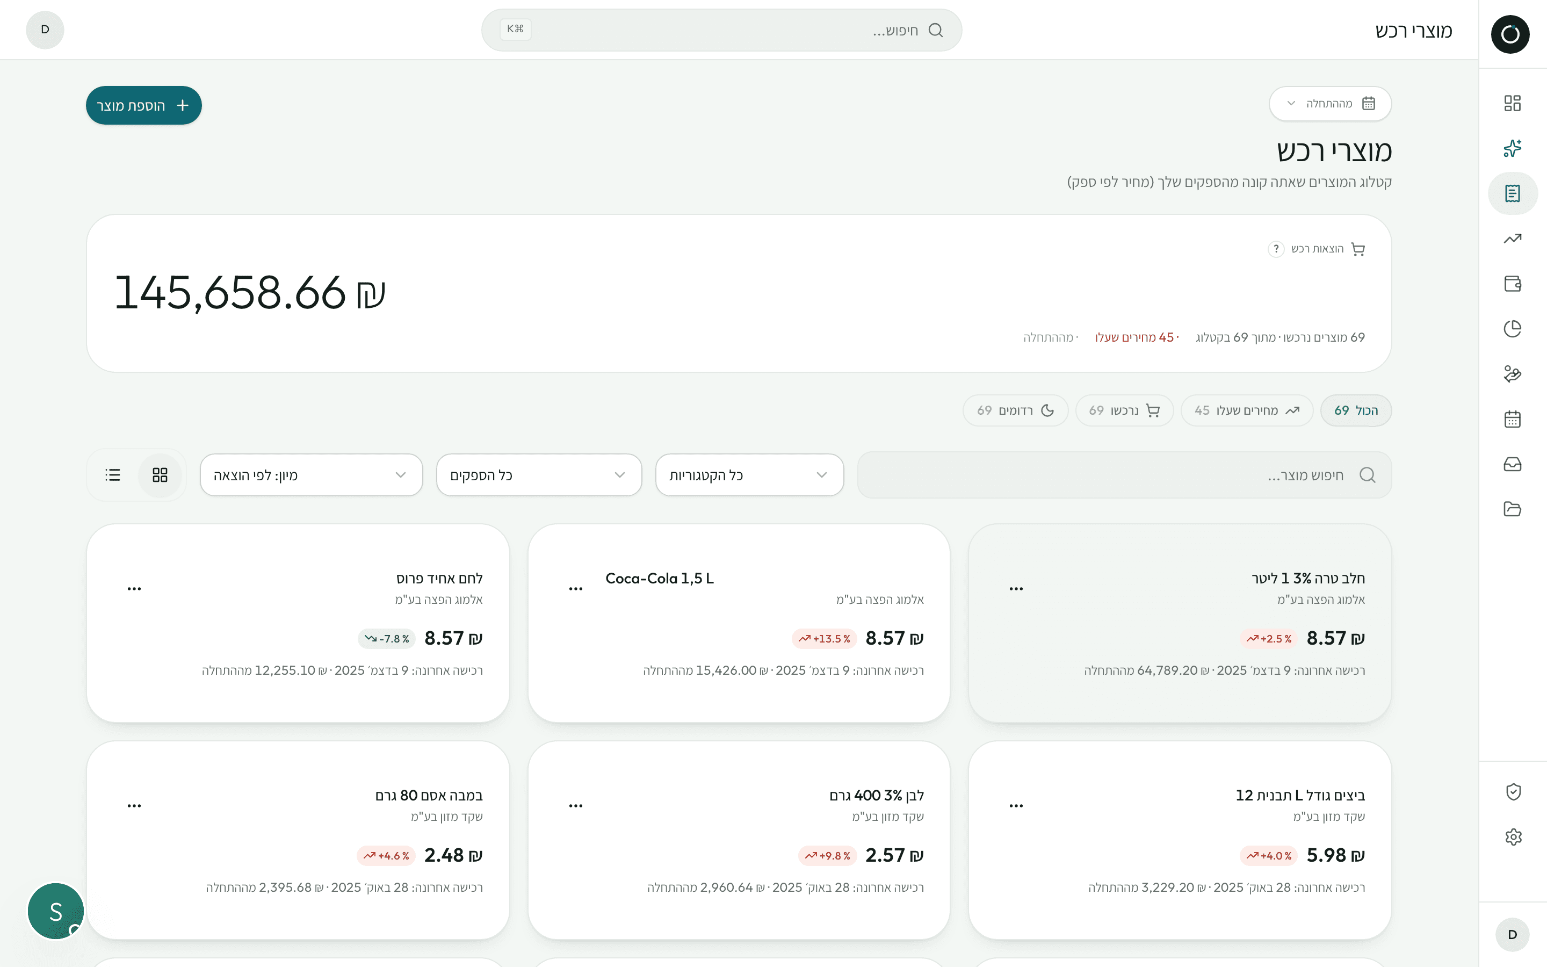This screenshot has width=1547, height=967.
Task: Click the app logo in the sidebar
Action: pos(1510,34)
